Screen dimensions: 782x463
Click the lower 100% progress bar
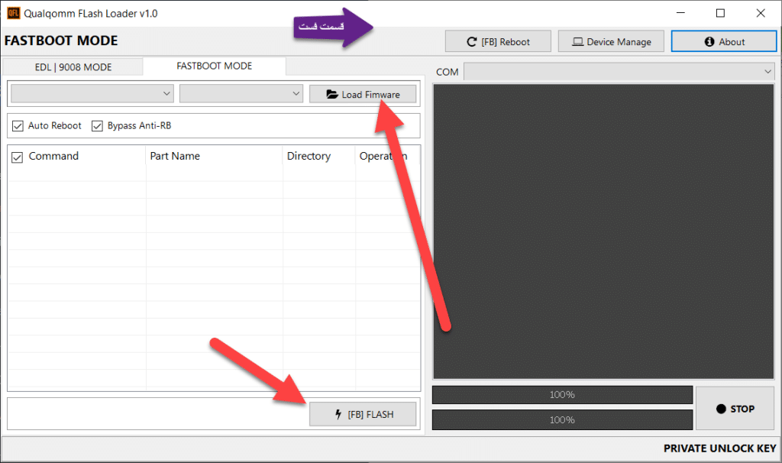point(562,420)
